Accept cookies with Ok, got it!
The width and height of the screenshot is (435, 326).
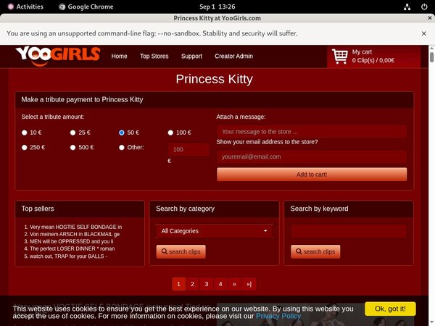tap(390, 309)
